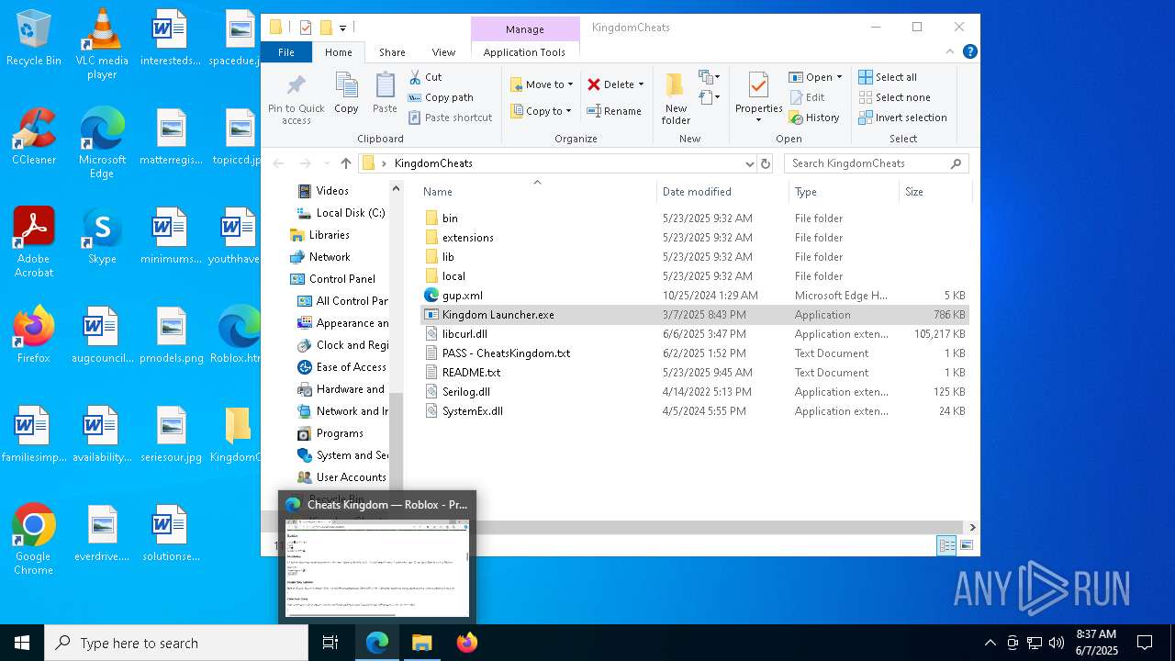Select the README.txt file

pyautogui.click(x=695, y=373)
